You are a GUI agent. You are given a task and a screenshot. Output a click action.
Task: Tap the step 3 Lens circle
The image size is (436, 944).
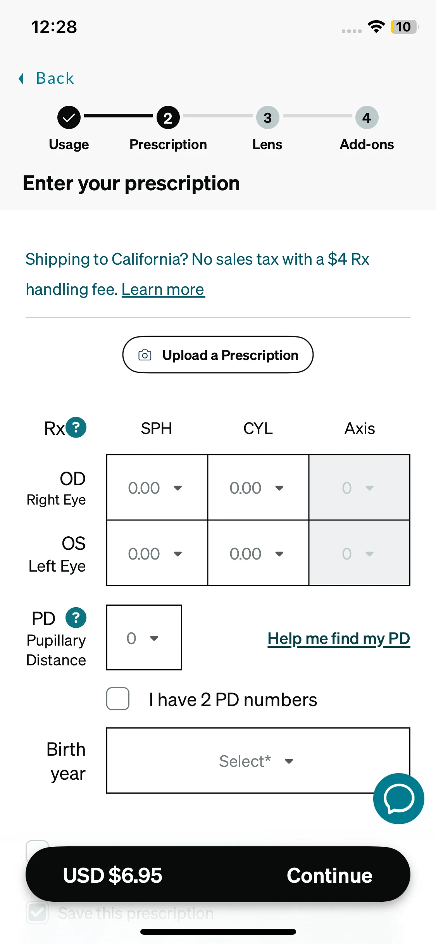267,117
